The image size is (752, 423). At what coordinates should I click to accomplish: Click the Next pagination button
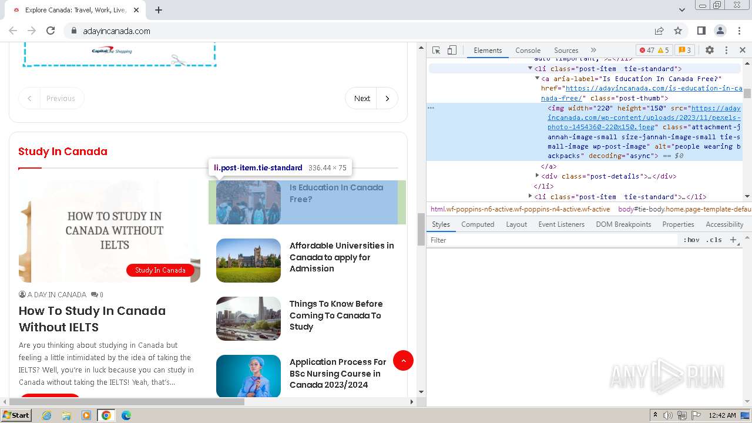371,98
